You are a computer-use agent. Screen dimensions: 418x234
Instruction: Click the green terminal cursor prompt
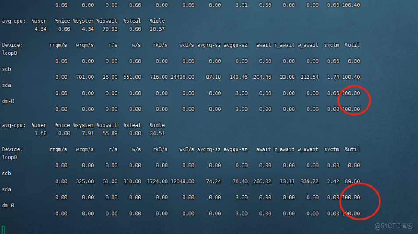pos(3,230)
